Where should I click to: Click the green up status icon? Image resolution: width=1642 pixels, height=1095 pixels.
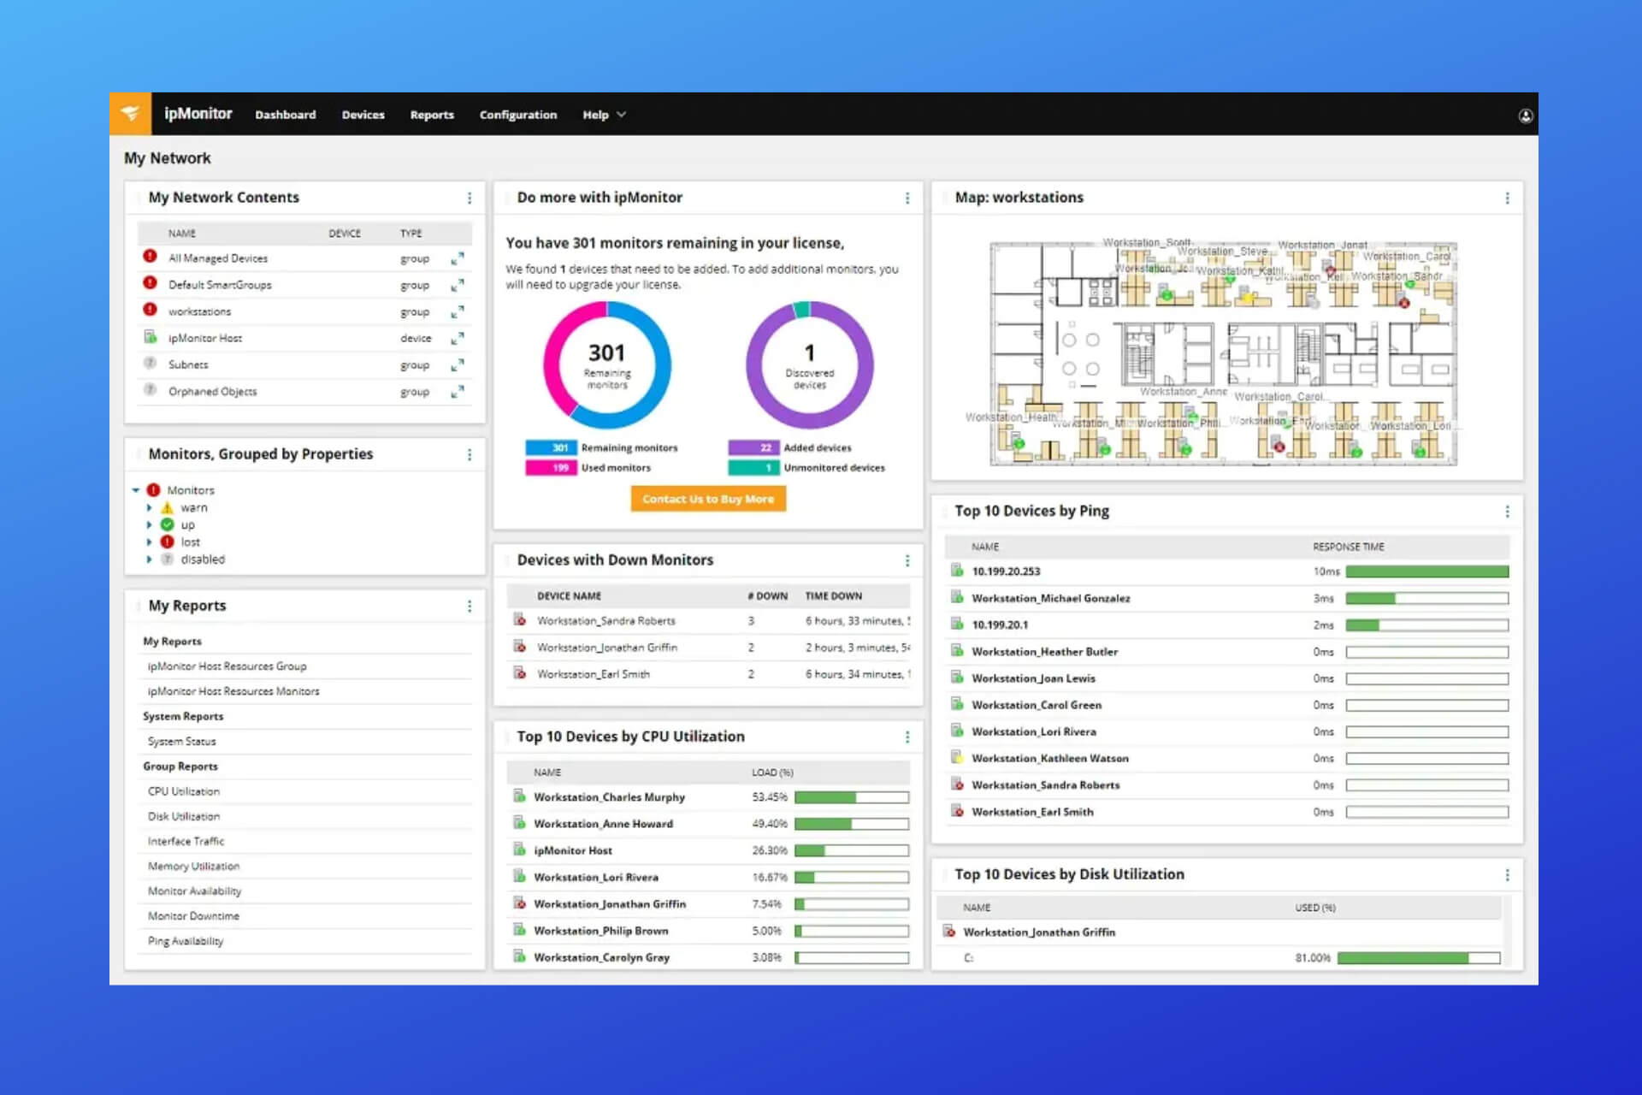[x=167, y=524]
